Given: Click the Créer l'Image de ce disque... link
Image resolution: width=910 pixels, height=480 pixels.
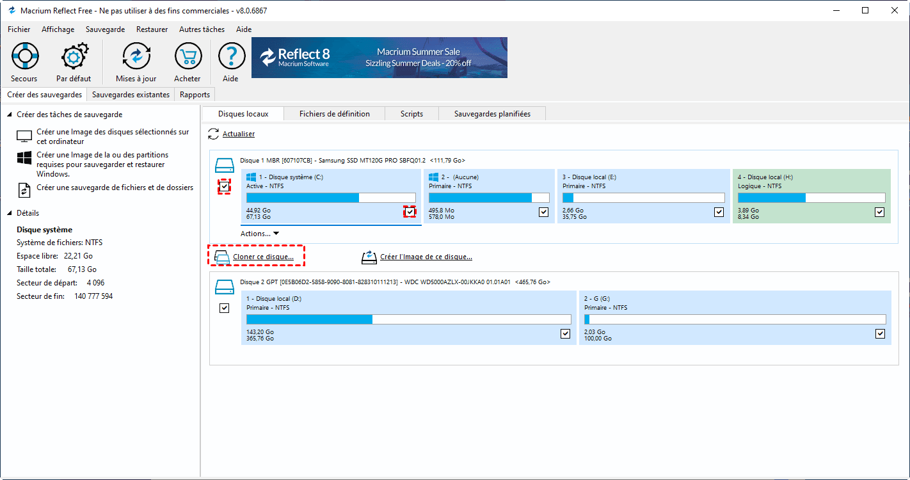Looking at the screenshot, I should [426, 257].
